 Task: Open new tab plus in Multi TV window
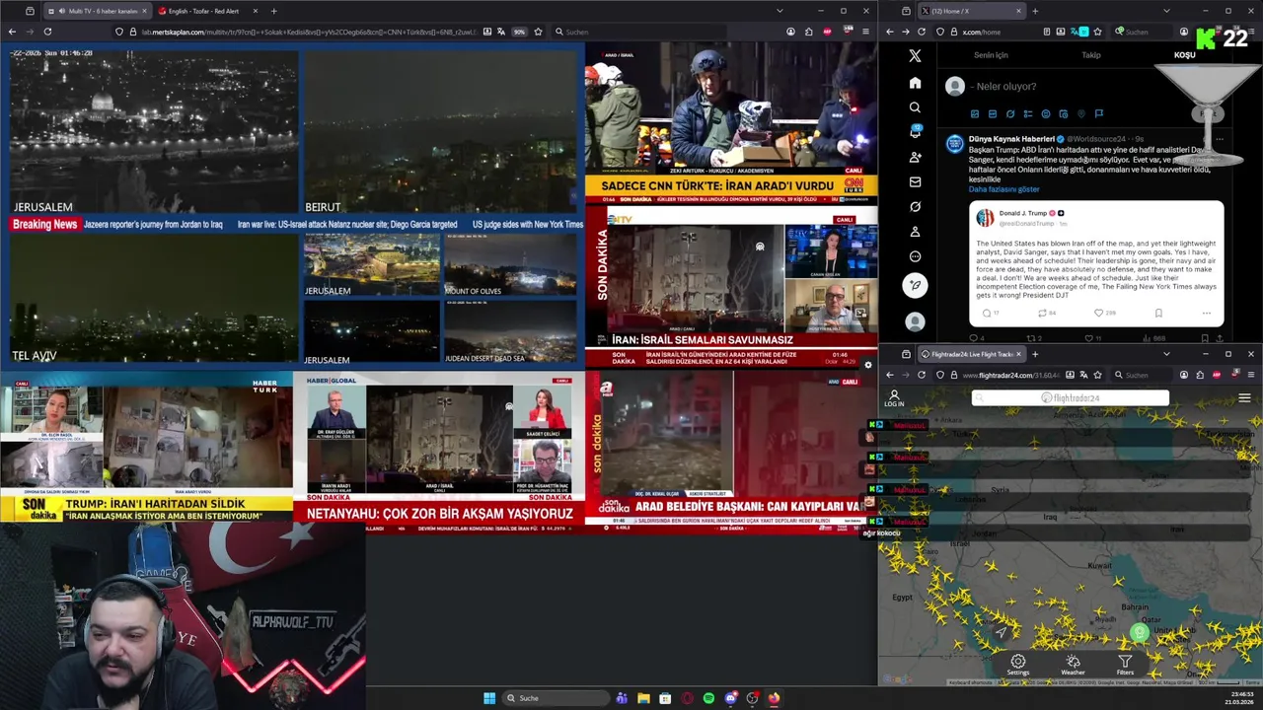273,11
